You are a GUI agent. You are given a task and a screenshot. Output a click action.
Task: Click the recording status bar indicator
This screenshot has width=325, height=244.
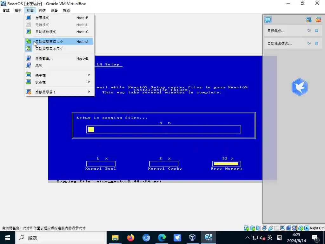289,228
